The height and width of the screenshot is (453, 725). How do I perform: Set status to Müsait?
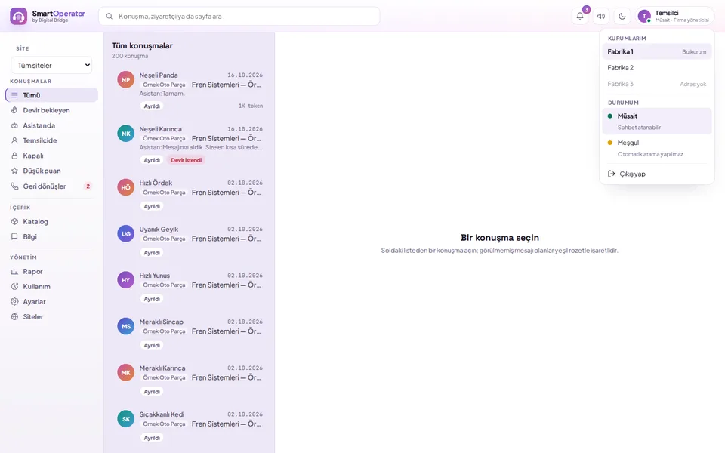656,121
